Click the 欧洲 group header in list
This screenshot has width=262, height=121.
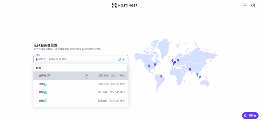(39, 68)
